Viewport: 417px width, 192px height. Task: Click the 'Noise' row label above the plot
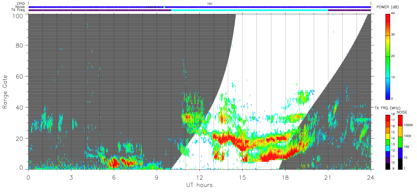20,7
